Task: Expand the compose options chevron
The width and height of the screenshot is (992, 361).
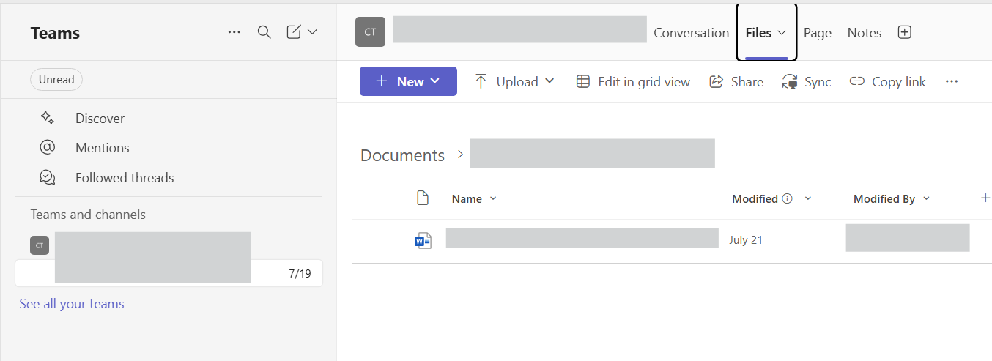Action: 312,32
